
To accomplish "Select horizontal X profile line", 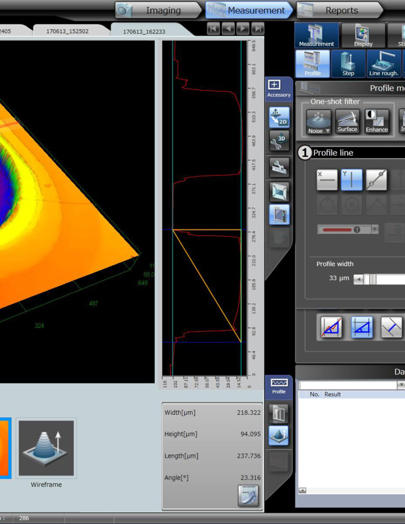I will click(327, 180).
